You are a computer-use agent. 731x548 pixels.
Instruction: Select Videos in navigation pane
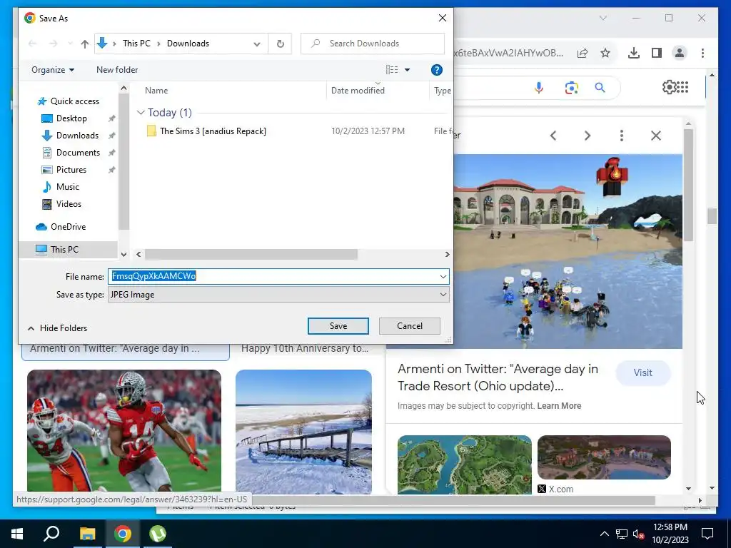(x=61, y=204)
